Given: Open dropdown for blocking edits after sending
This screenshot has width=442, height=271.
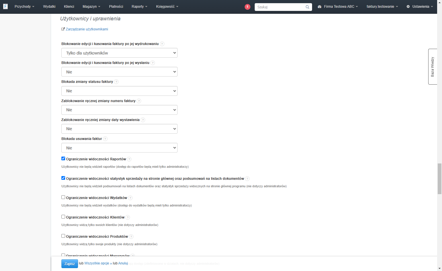Looking at the screenshot, I should [x=119, y=72].
